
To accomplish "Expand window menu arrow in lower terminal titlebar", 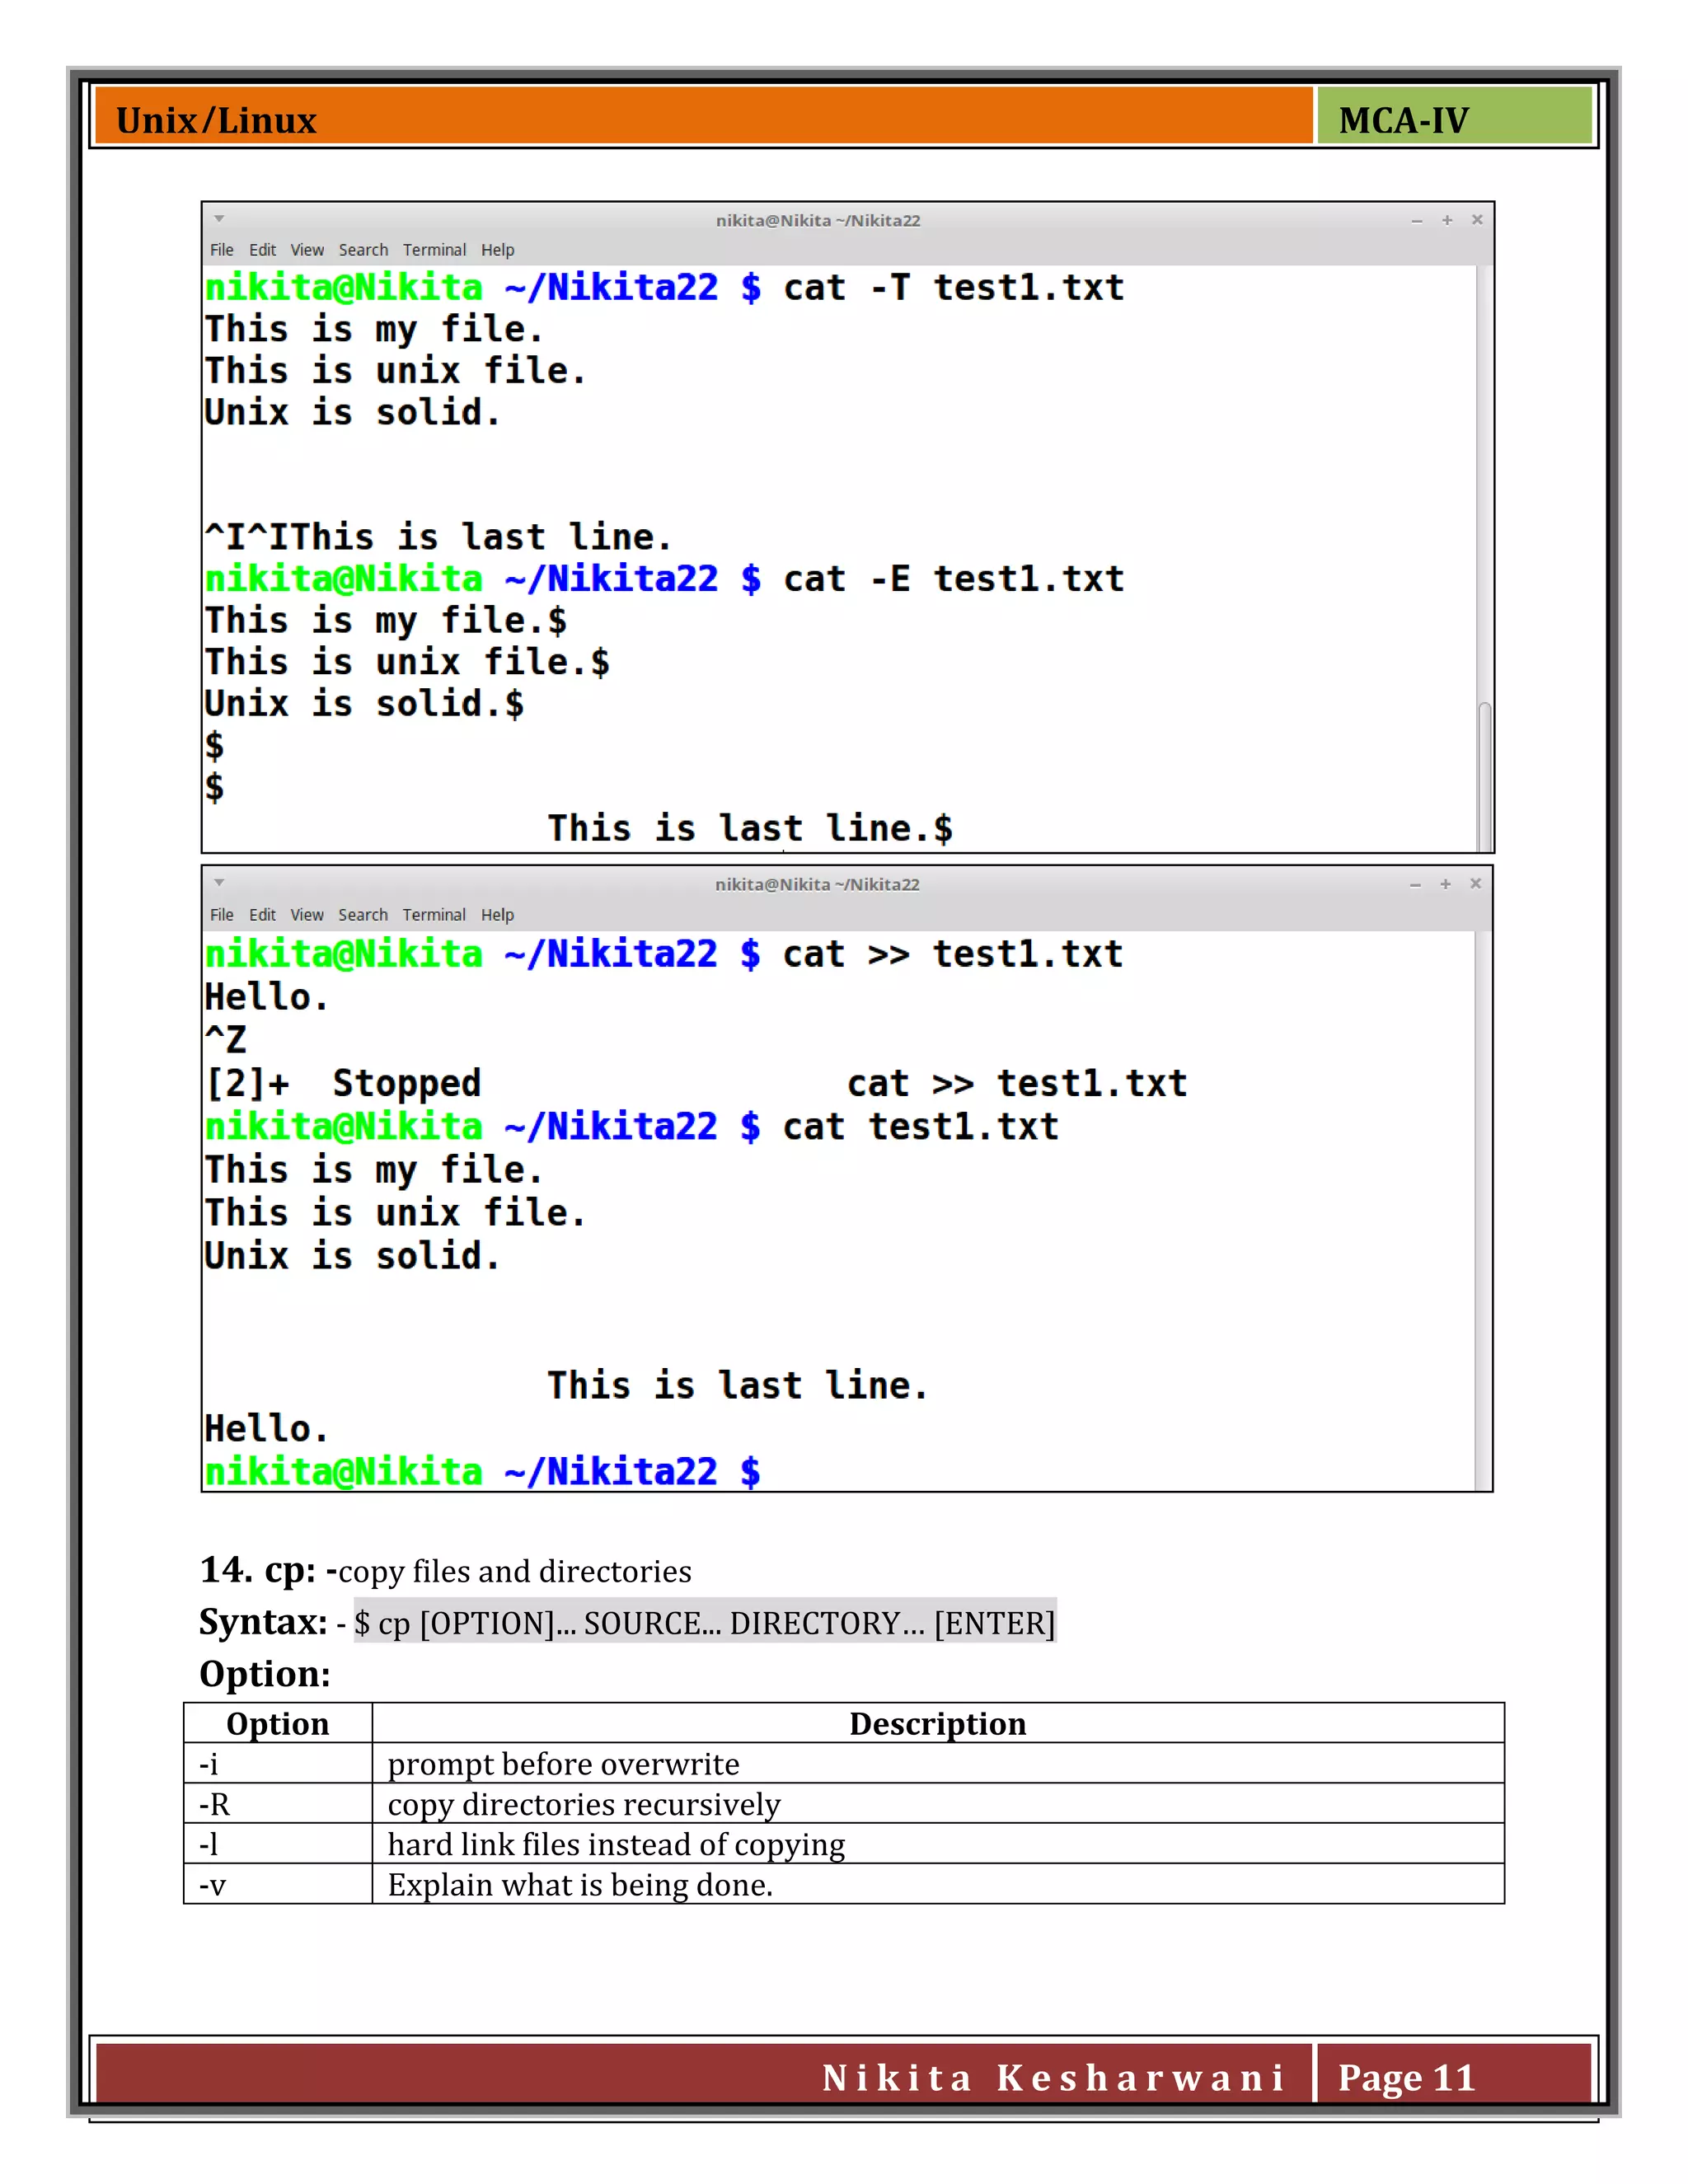I will point(219,882).
